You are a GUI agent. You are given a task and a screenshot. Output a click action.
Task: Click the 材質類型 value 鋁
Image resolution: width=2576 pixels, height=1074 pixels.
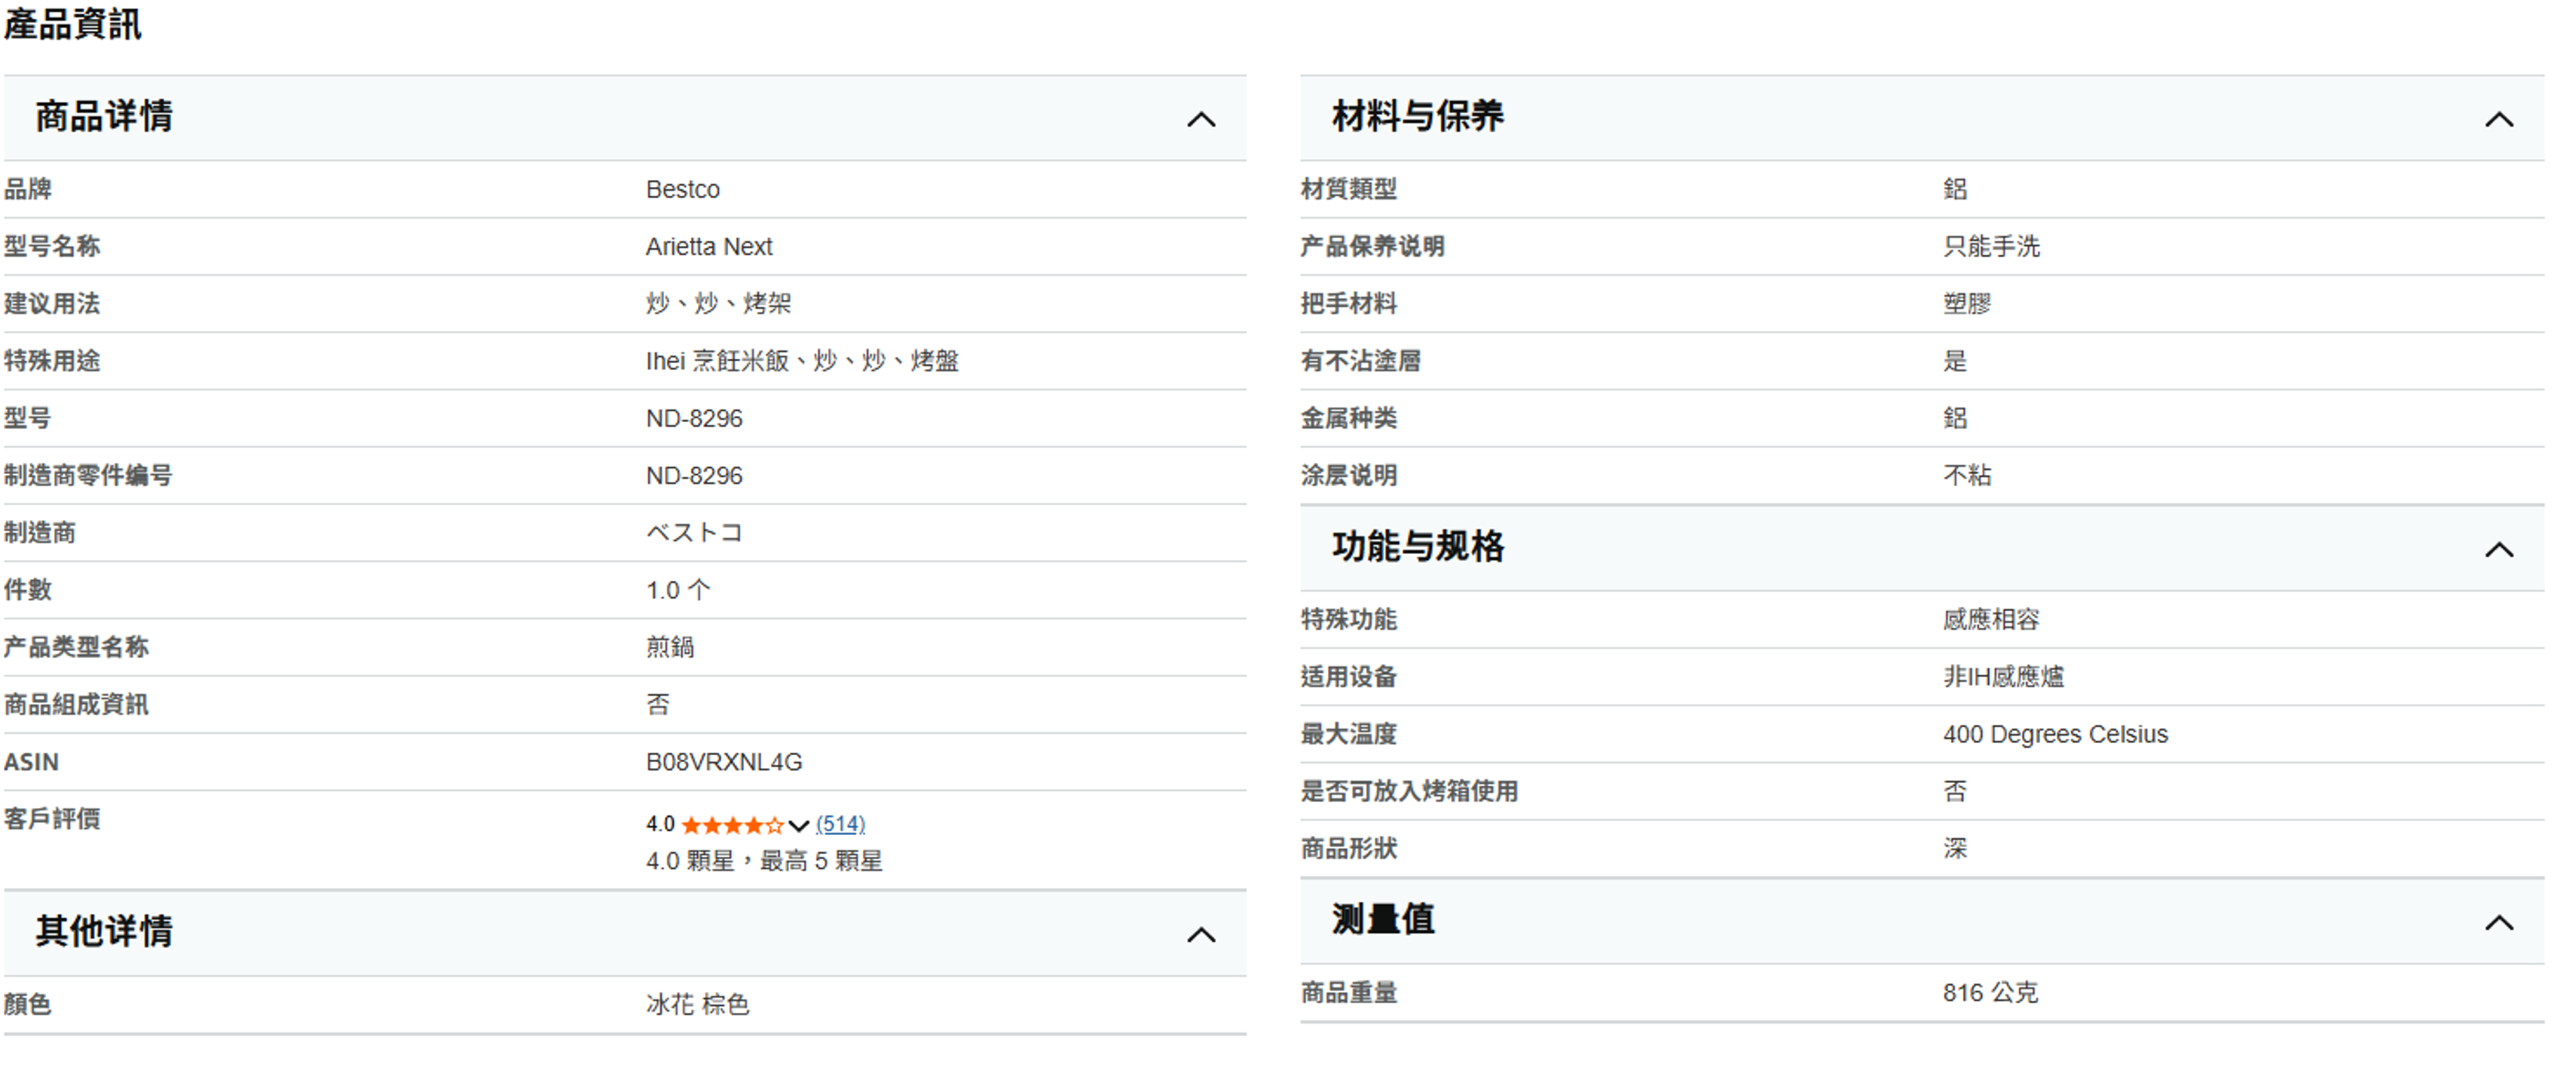pos(1955,189)
